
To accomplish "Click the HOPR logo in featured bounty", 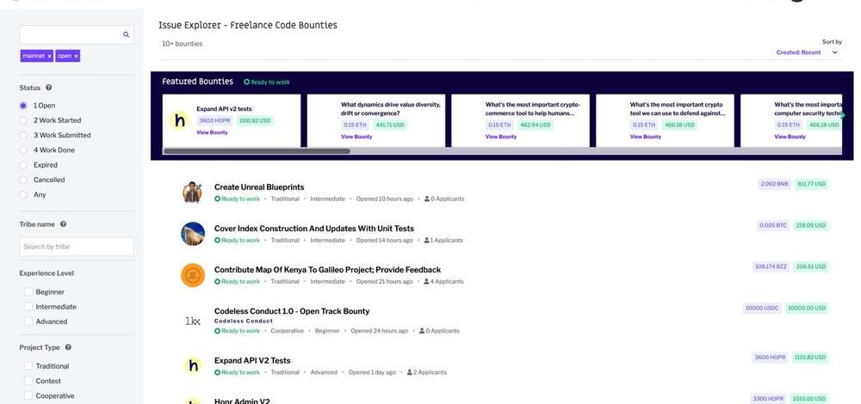I will (x=179, y=121).
